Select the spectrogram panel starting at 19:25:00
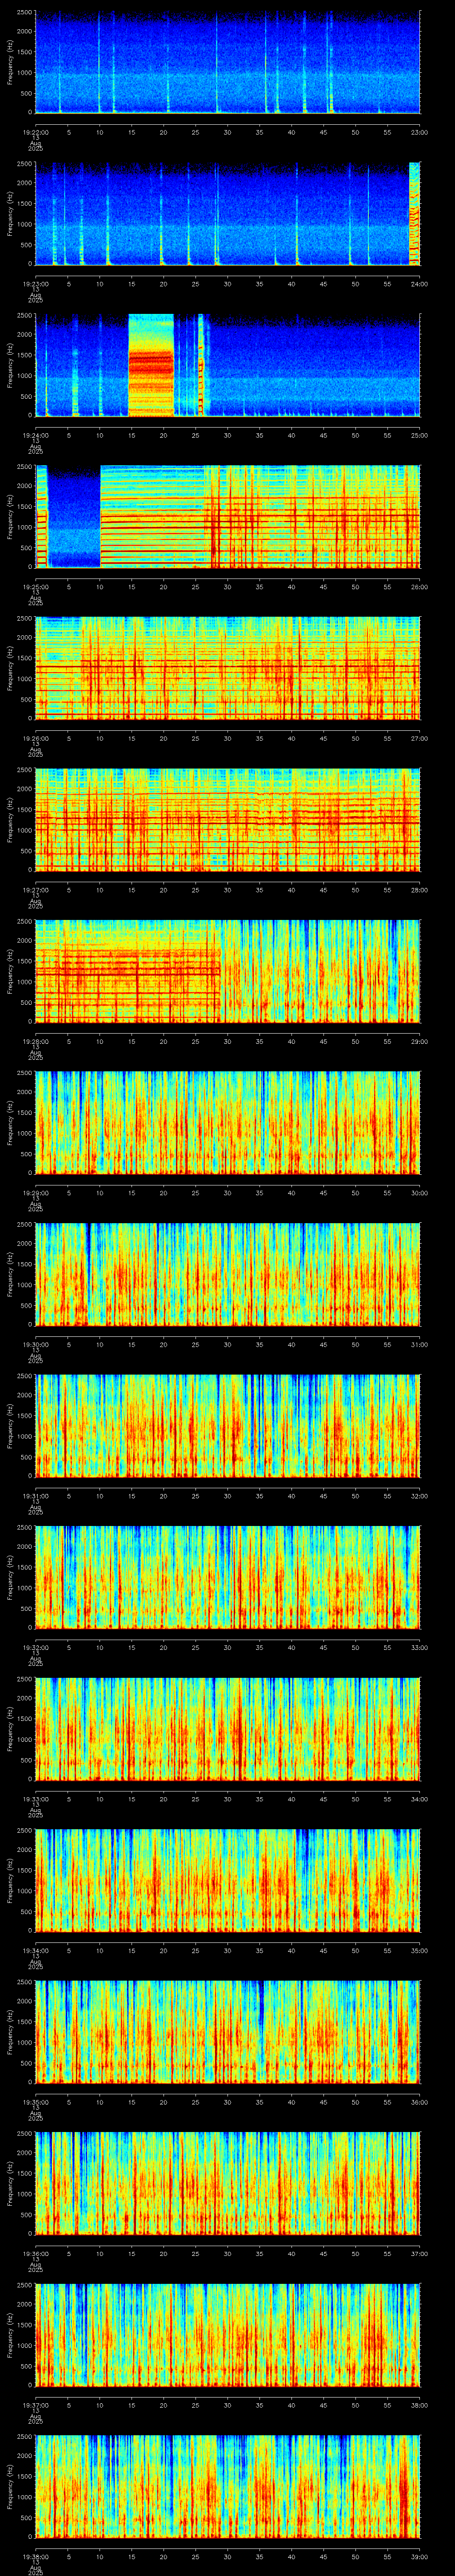Image resolution: width=455 pixels, height=2576 pixels. (227, 517)
